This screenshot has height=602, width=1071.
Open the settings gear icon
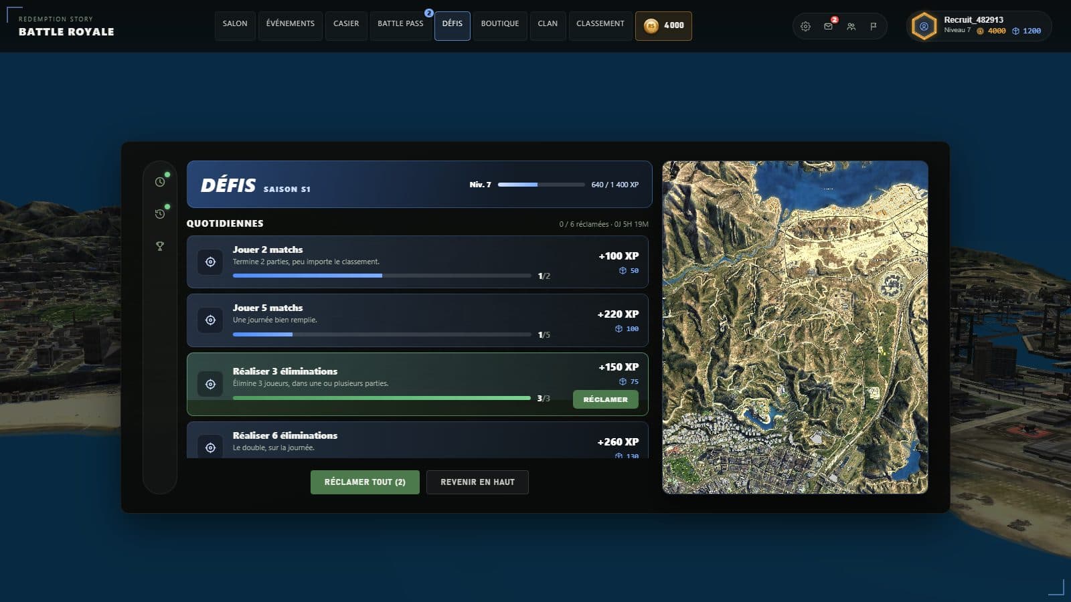pyautogui.click(x=805, y=27)
